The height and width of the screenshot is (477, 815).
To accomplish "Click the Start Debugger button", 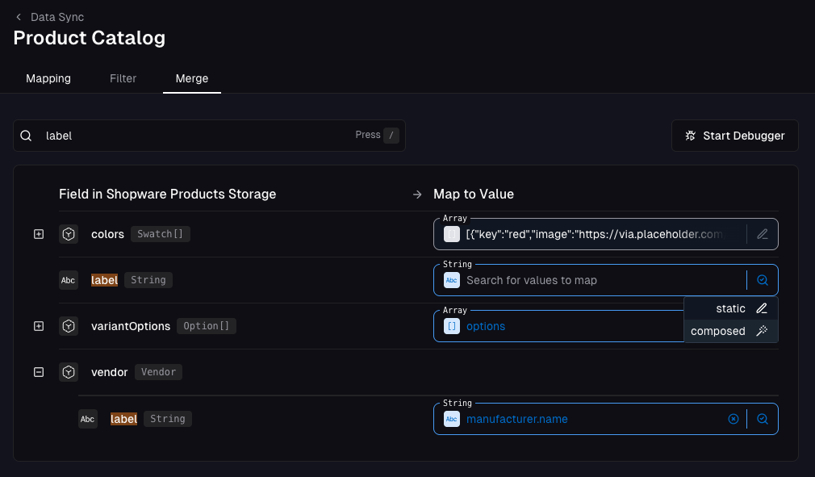I will 734,135.
